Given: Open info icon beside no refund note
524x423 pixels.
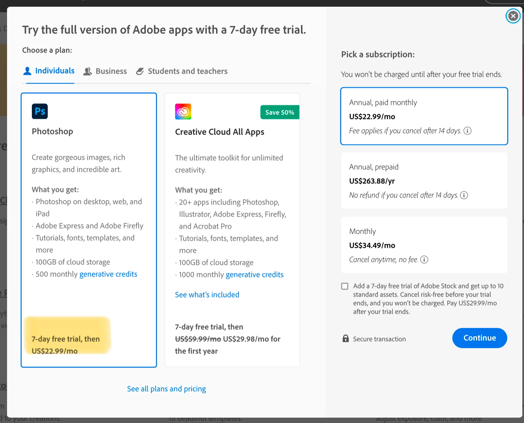Looking at the screenshot, I should point(464,195).
